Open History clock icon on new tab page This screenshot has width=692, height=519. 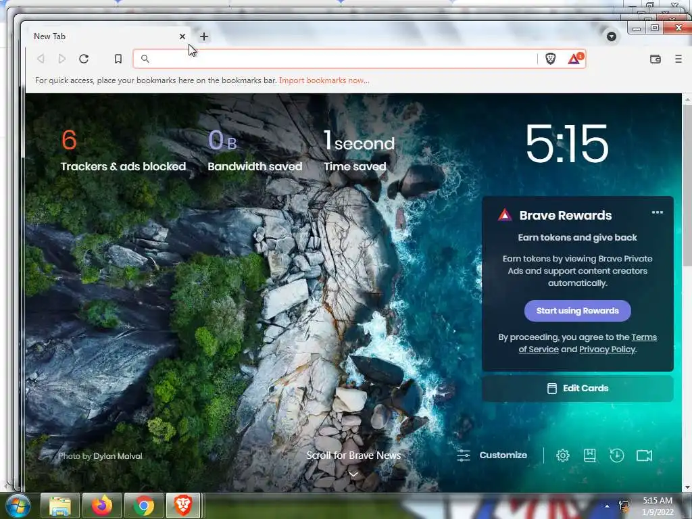tap(616, 455)
